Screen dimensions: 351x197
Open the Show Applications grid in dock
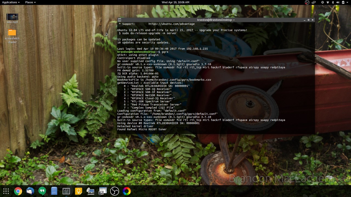pos(6,191)
